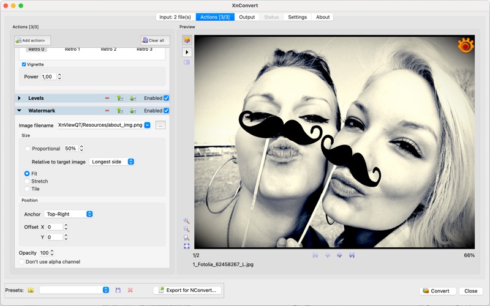This screenshot has width=490, height=306.
Task: Move the Levels action down
Action: coord(133,98)
